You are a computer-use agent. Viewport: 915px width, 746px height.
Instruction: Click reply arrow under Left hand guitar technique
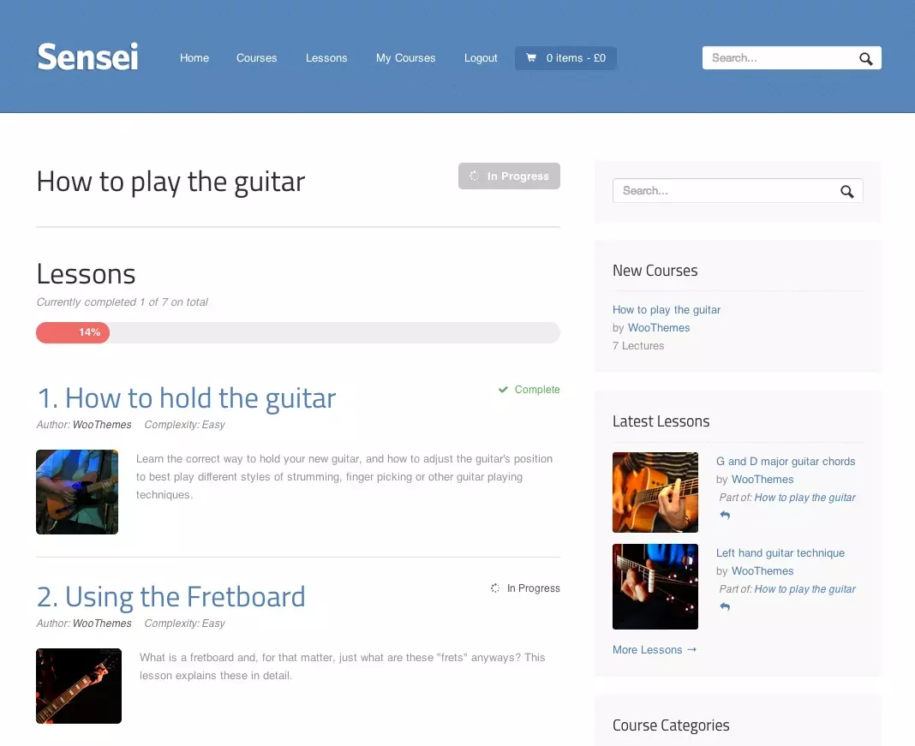point(725,607)
